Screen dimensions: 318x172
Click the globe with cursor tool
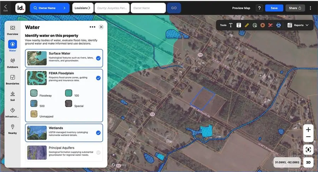255,25
